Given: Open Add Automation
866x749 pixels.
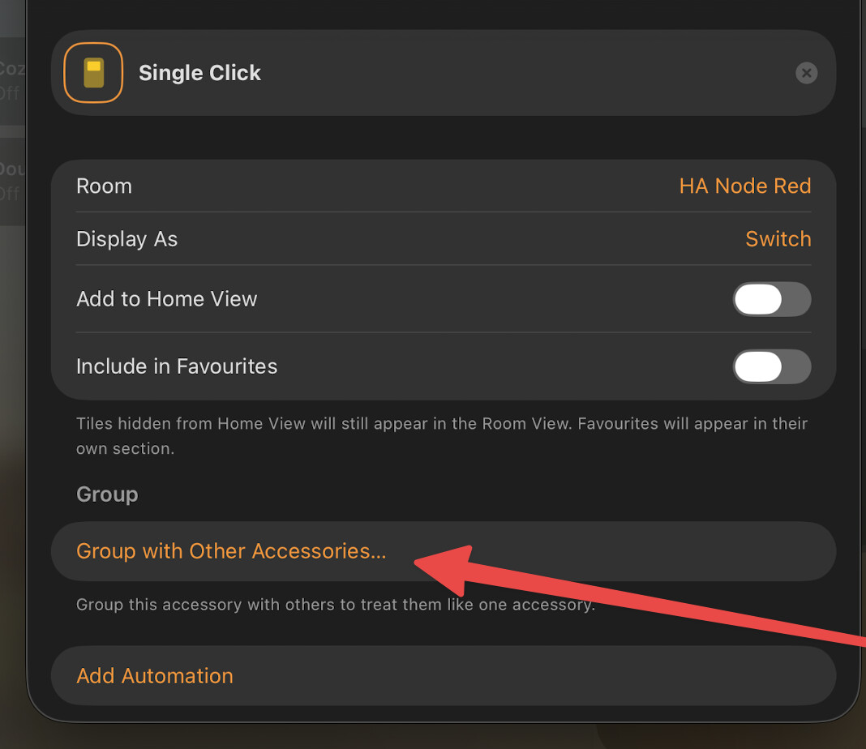Looking at the screenshot, I should [x=444, y=675].
